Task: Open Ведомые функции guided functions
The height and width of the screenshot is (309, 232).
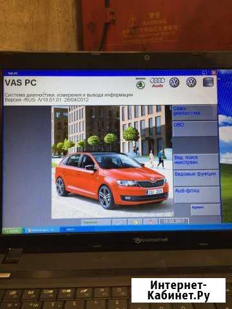Action: pos(197,178)
